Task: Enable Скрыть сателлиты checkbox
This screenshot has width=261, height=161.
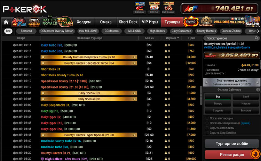Action: coord(207,128)
